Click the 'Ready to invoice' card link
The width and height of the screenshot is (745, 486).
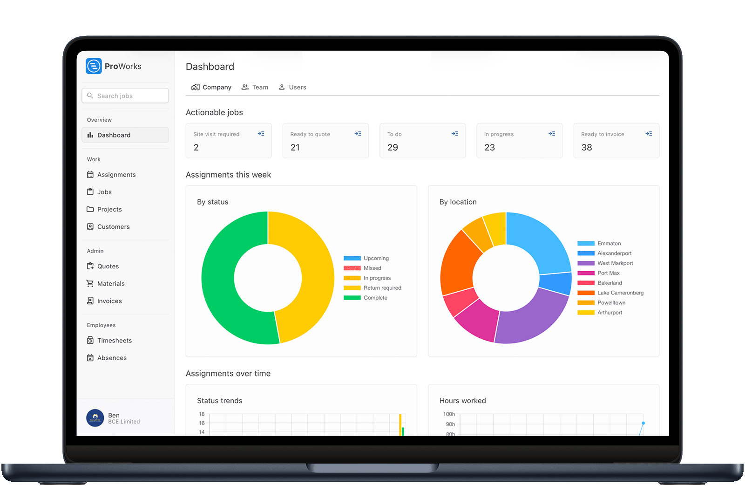point(649,133)
